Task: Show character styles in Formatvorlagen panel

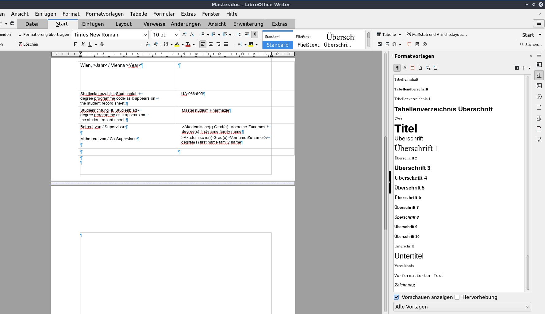Action: click(x=405, y=68)
